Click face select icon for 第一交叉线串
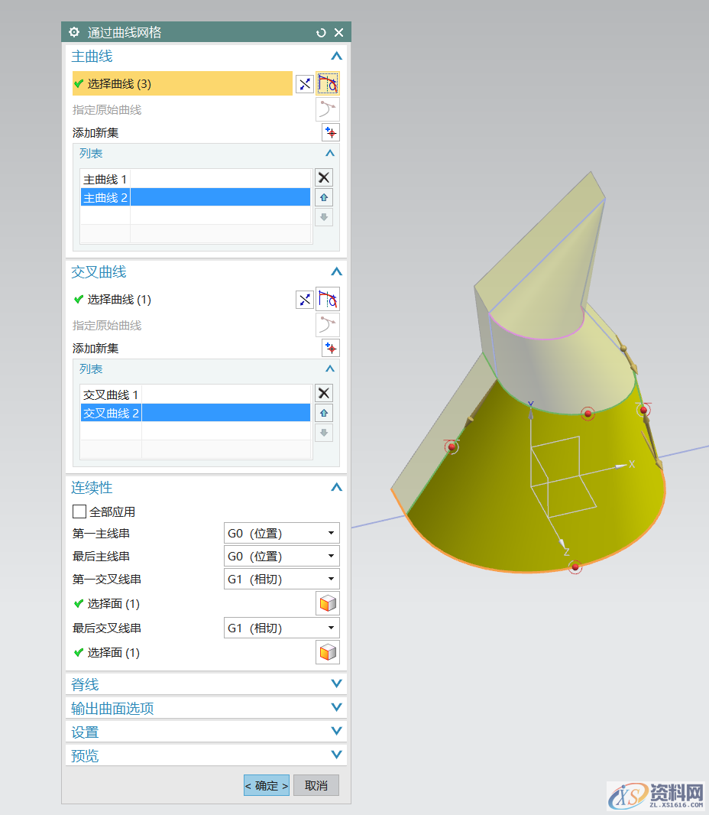Screen dimensions: 709x815 click(x=328, y=604)
